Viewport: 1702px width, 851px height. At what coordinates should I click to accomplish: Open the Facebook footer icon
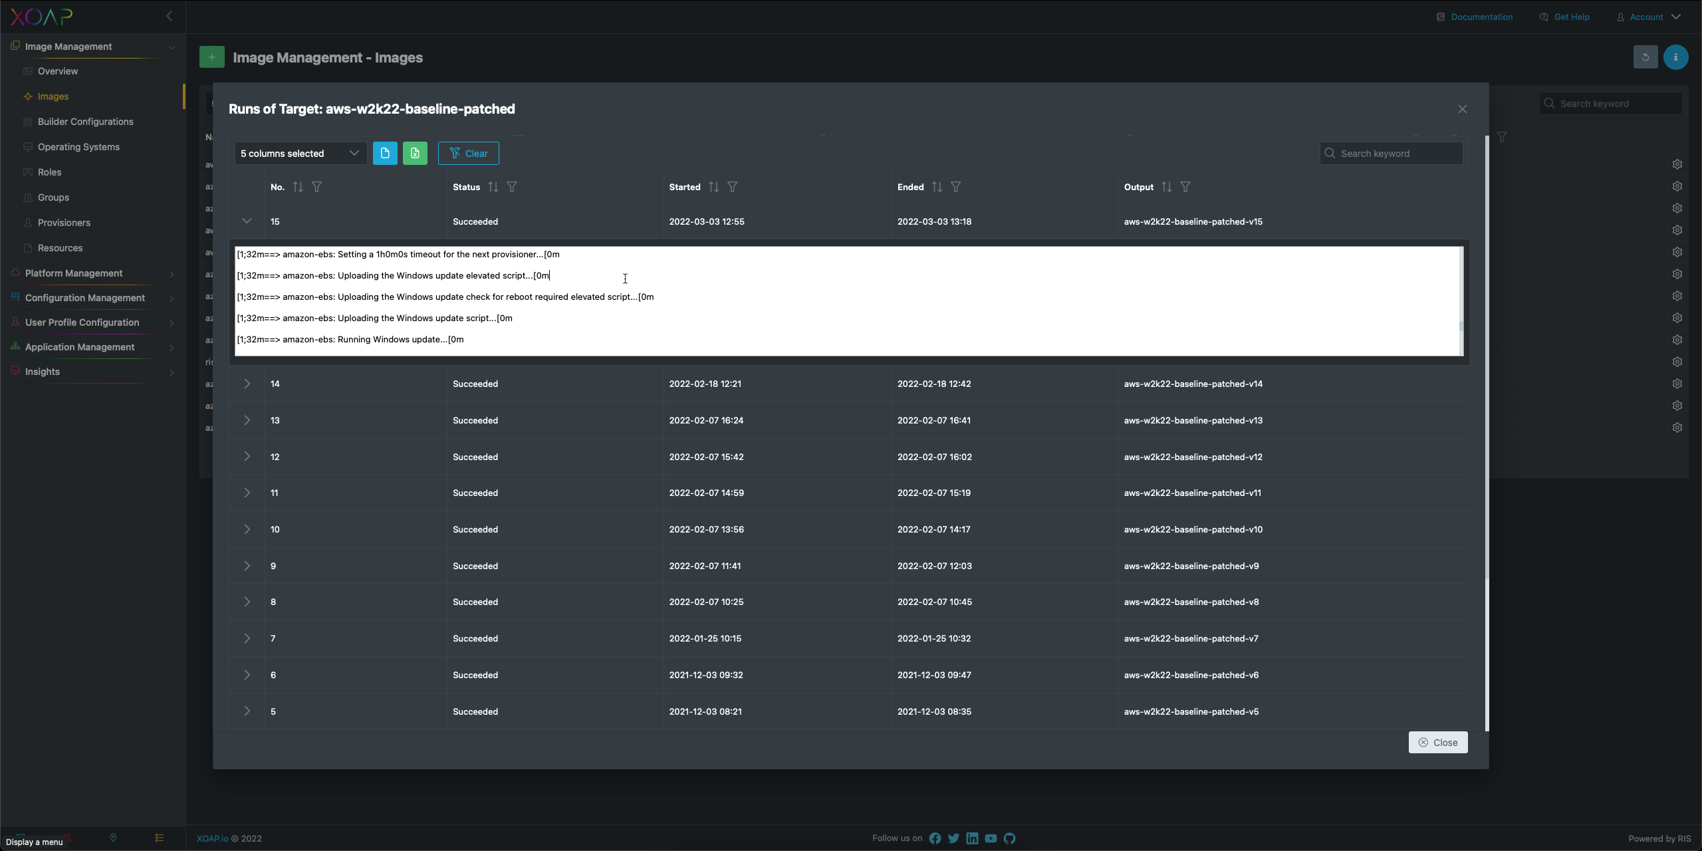(935, 838)
